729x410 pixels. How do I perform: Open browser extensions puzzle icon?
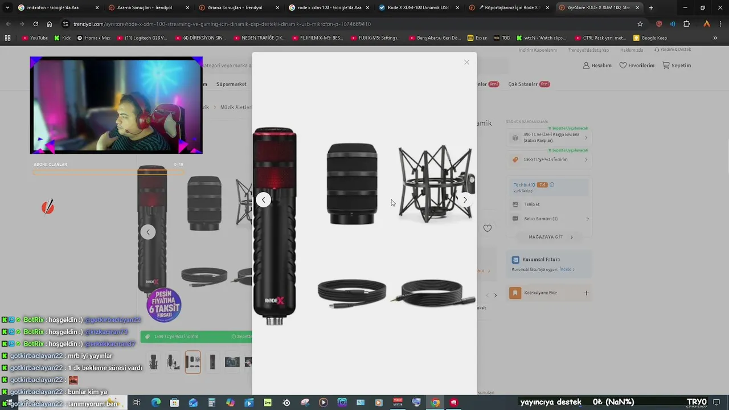pyautogui.click(x=687, y=24)
